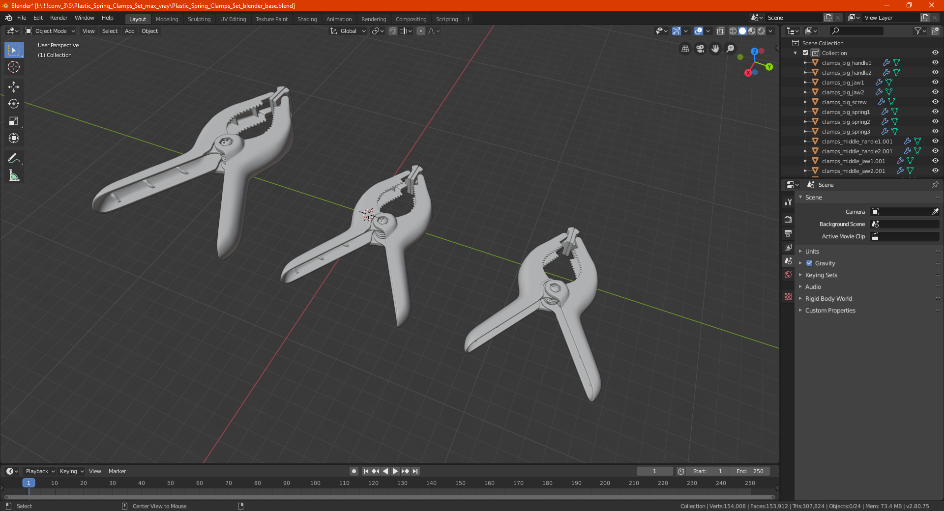This screenshot has width=944, height=511.
Task: Toggle viewport gizmos display
Action: pos(677,31)
